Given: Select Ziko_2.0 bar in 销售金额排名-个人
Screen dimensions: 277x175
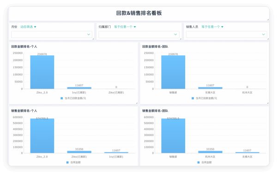Looking at the screenshot, I should click(x=42, y=136).
